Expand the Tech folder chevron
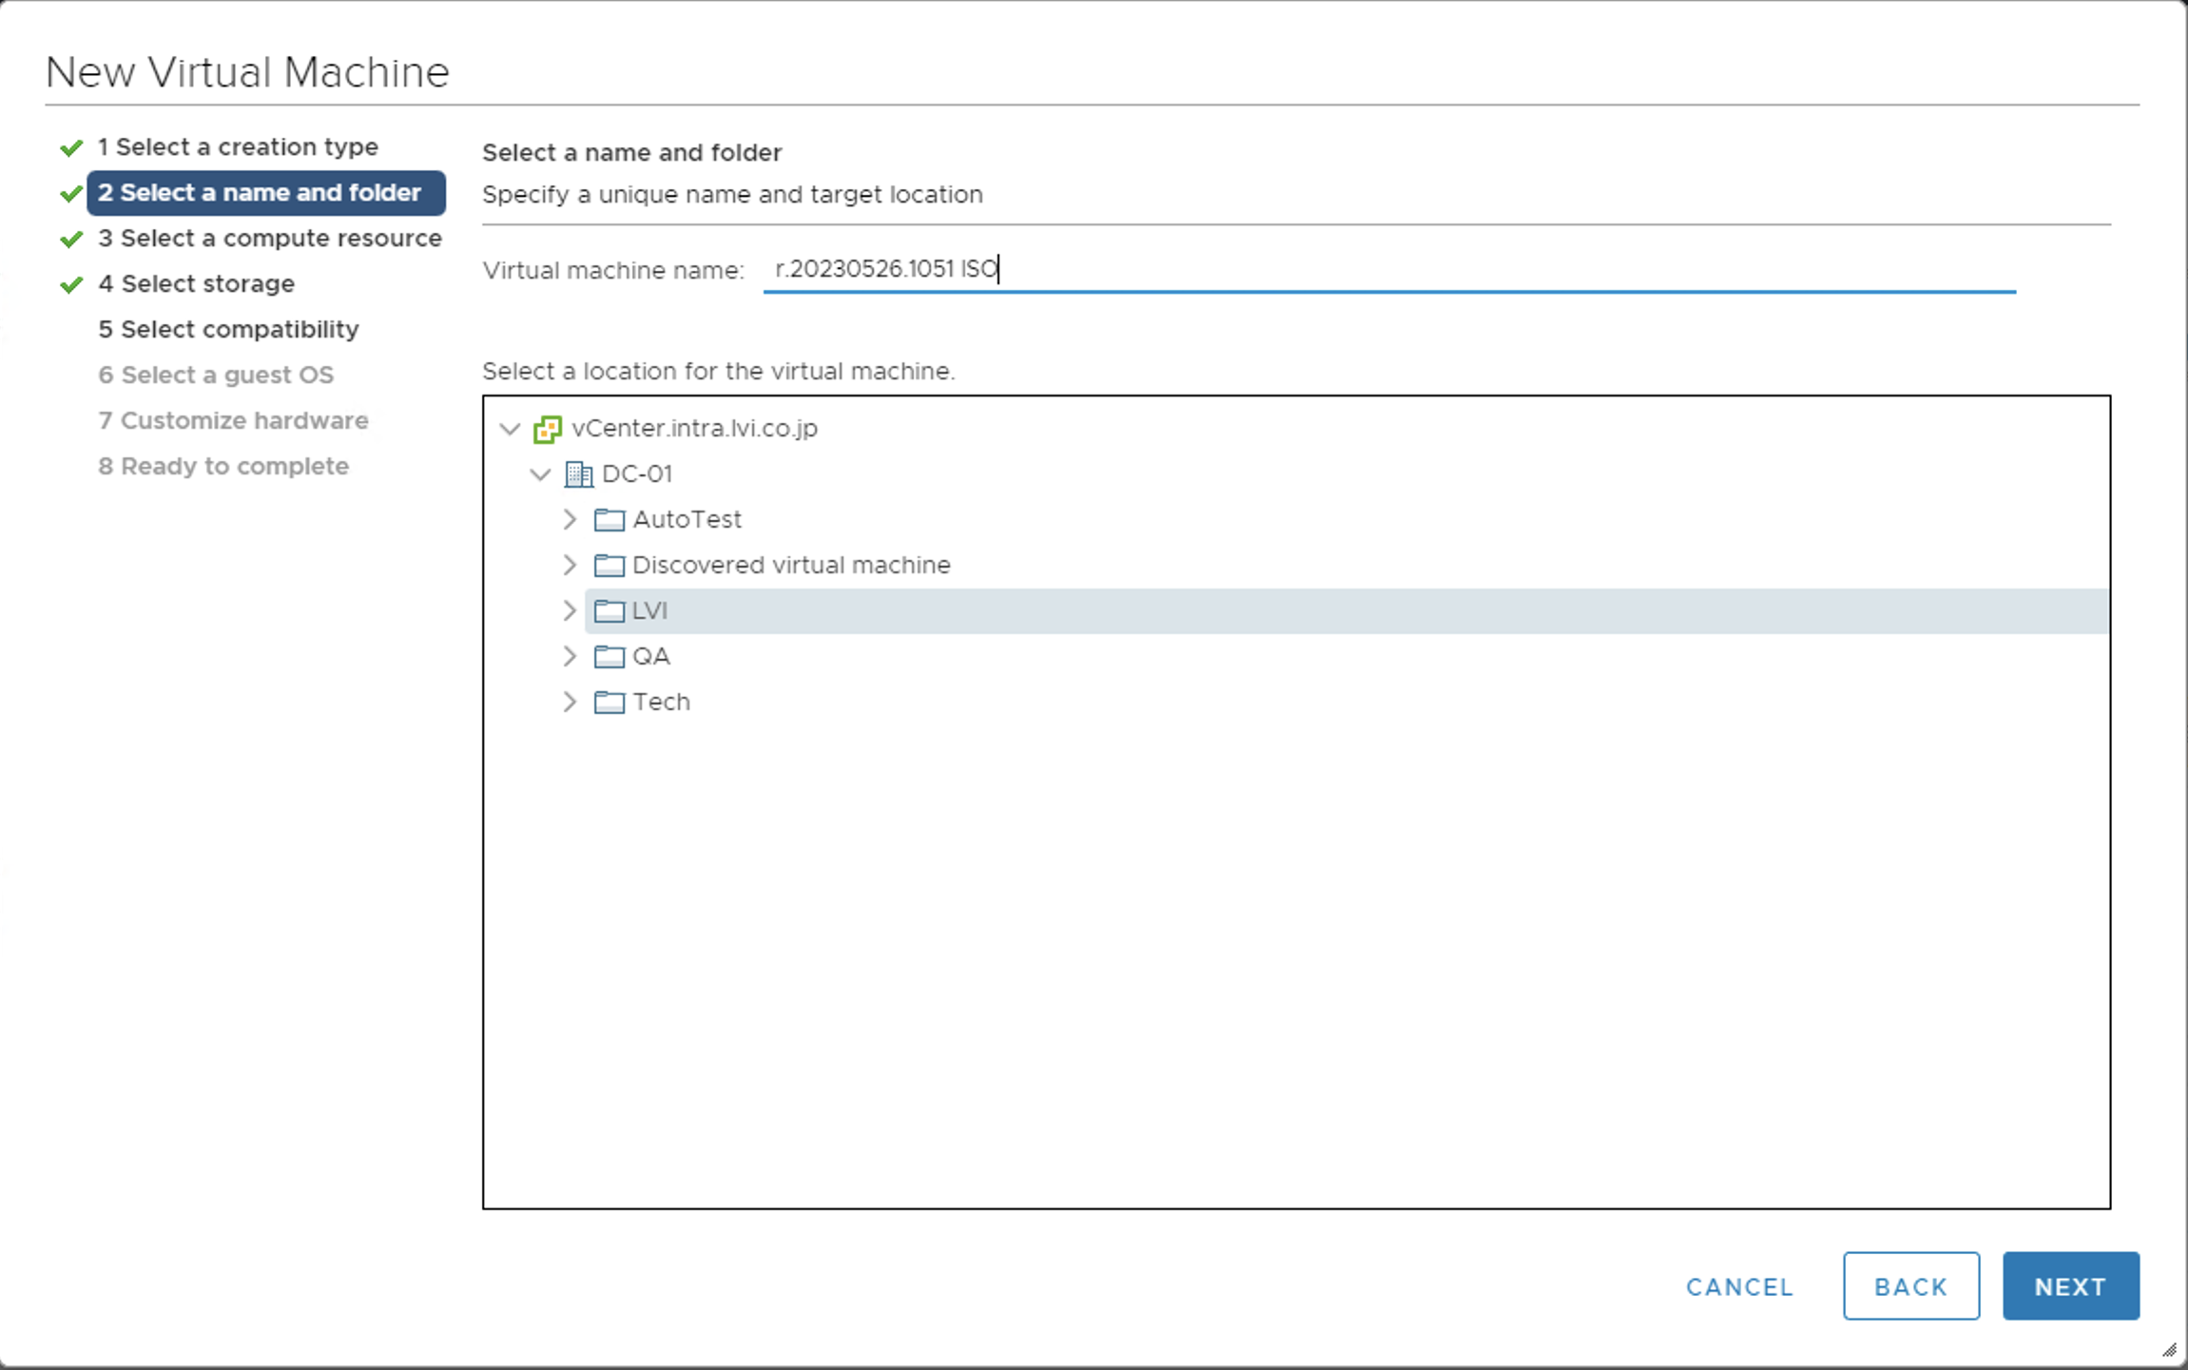The width and height of the screenshot is (2188, 1370). click(x=570, y=703)
